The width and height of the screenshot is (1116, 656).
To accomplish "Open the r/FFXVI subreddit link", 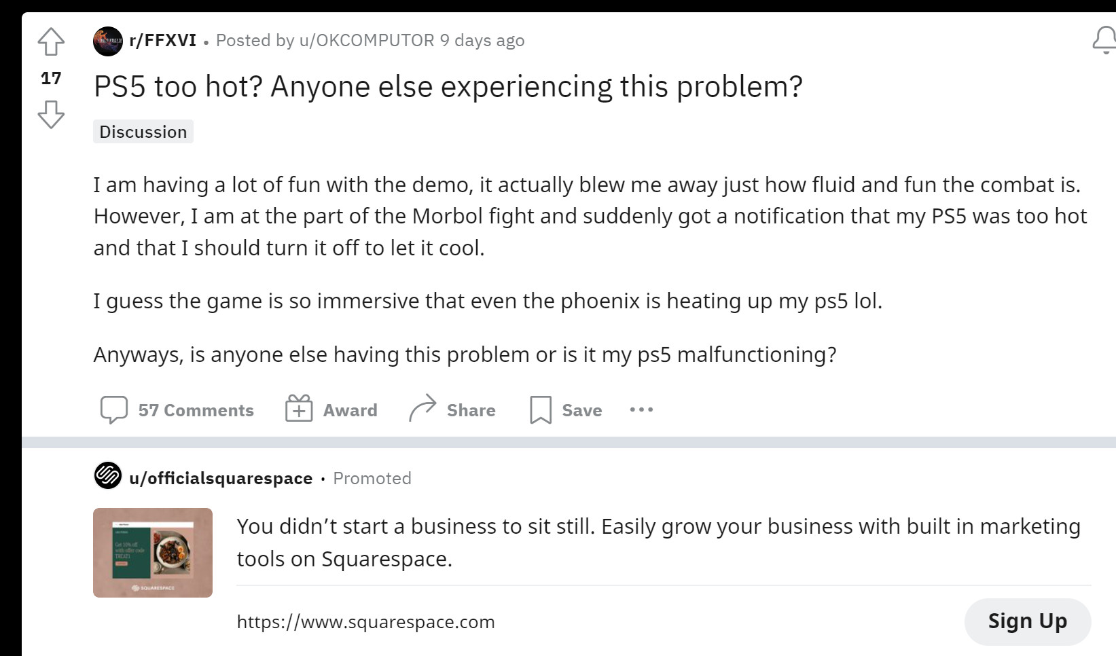I will click(162, 41).
